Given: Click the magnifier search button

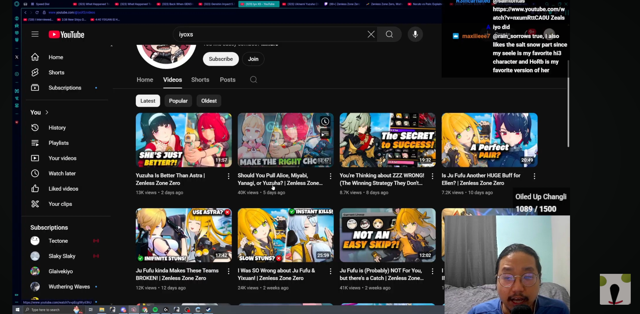Looking at the screenshot, I should point(389,34).
